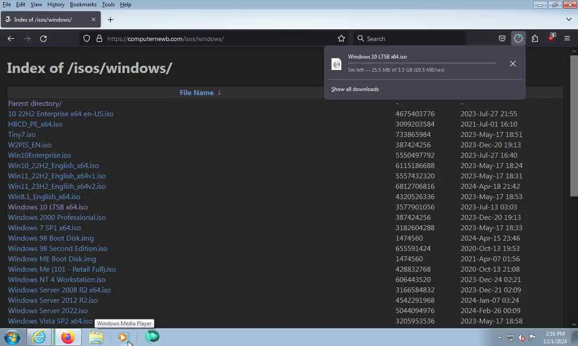Image resolution: width=578 pixels, height=346 pixels.
Task: Select the Index of /isos/windows/ tab
Action: (51, 20)
